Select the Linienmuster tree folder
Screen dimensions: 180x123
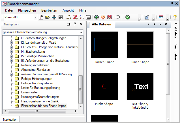coord(29,92)
